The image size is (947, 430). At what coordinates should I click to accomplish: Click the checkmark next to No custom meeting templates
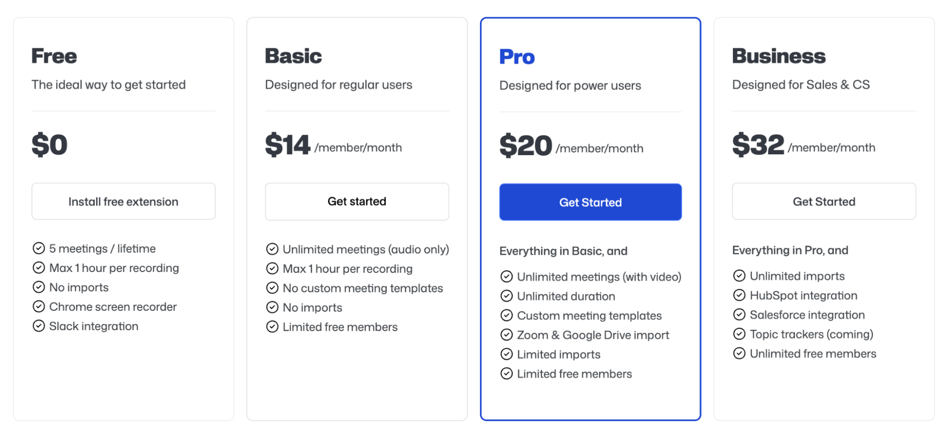point(272,288)
